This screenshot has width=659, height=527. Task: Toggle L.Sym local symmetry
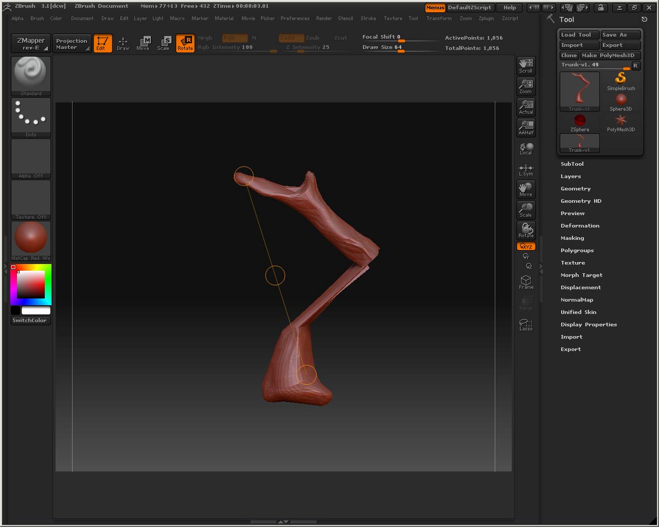click(526, 170)
